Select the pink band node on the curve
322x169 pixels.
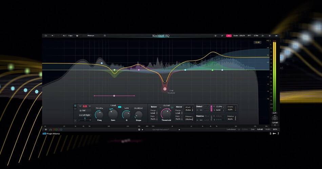point(139,70)
